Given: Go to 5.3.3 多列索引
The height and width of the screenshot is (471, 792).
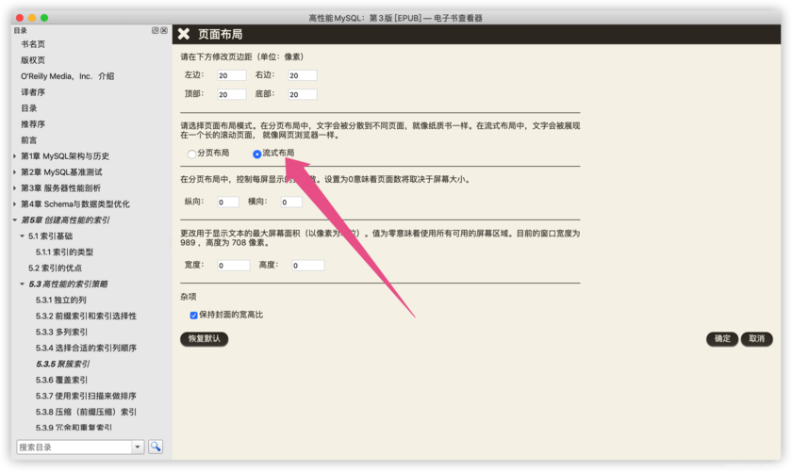Looking at the screenshot, I should [x=61, y=333].
